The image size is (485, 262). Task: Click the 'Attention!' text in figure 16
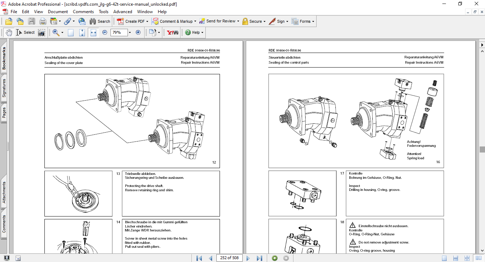pyautogui.click(x=414, y=154)
